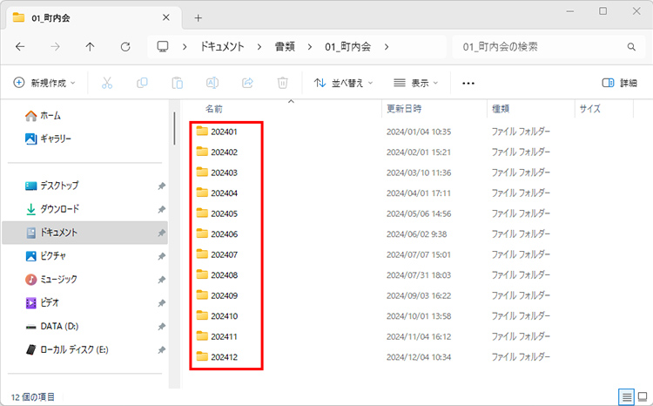Go back with the back arrow

20,47
